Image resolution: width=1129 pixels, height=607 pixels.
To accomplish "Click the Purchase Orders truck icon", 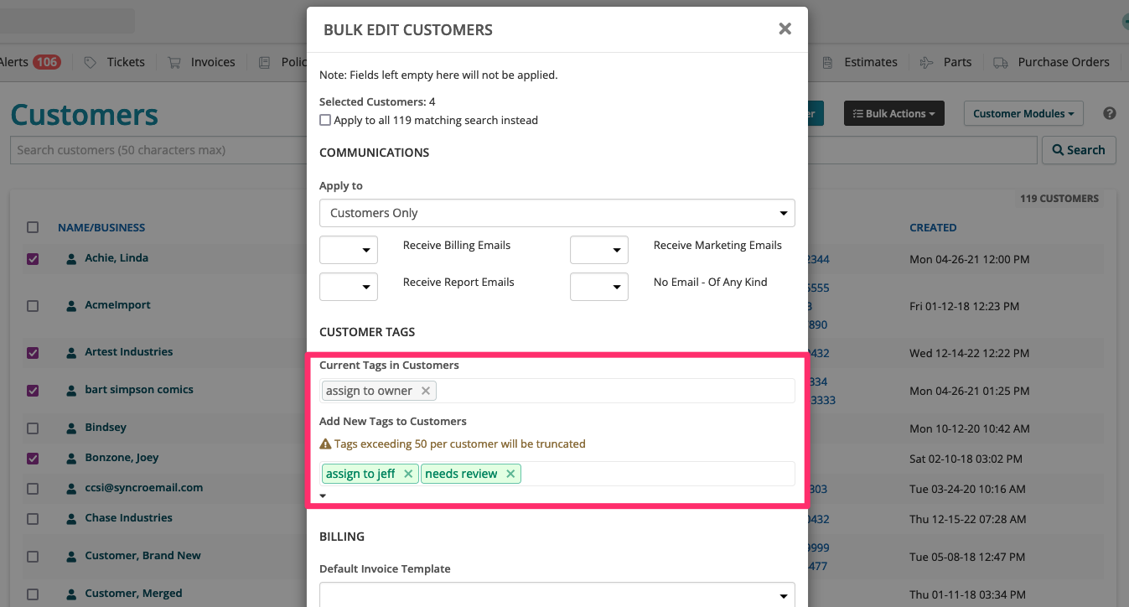I will [1000, 62].
